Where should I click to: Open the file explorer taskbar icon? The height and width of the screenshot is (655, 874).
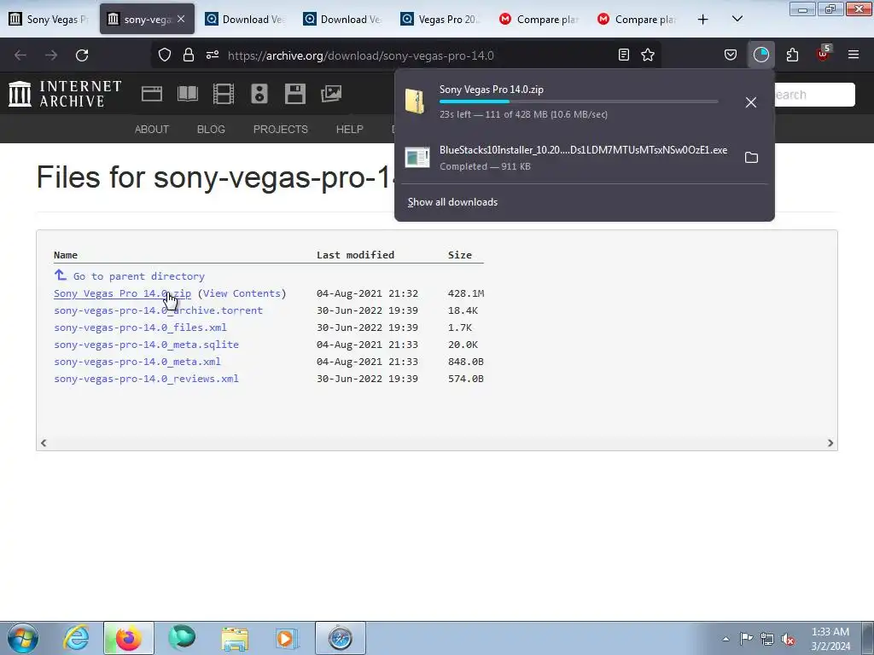click(x=235, y=638)
